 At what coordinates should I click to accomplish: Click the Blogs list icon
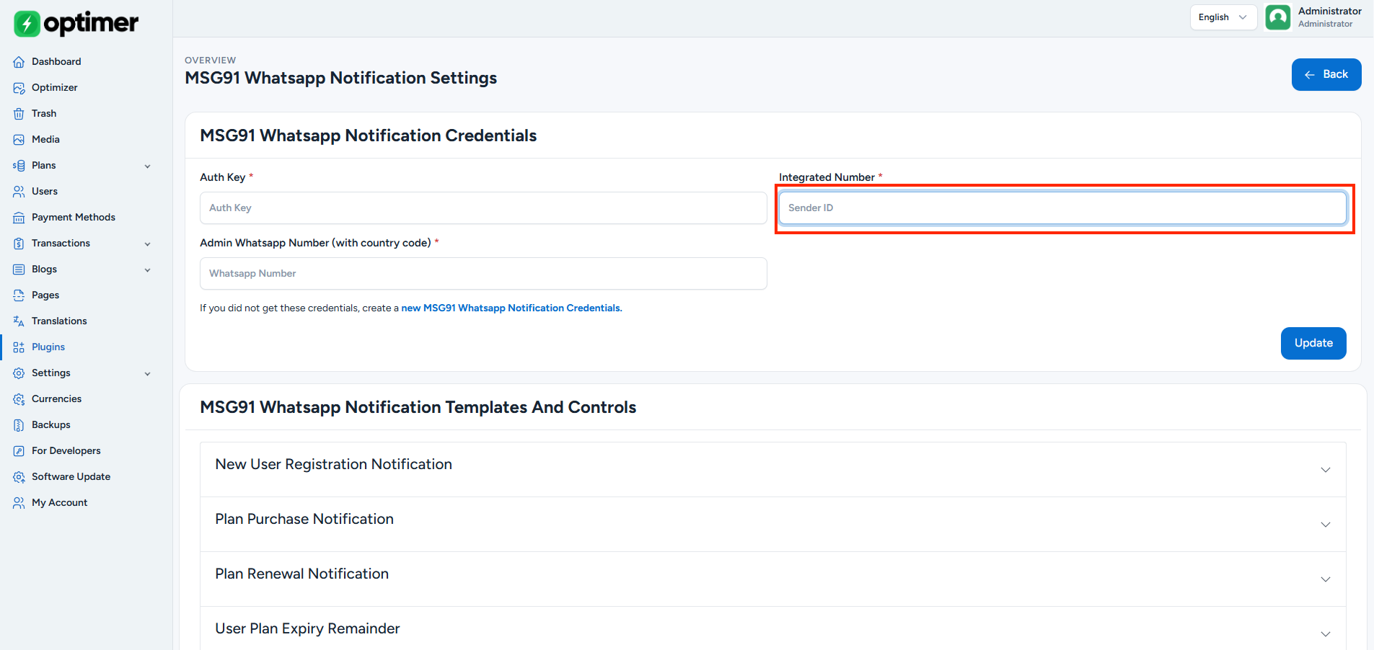(19, 270)
